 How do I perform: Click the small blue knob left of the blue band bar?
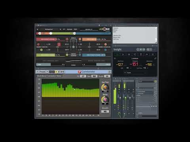click(x=80, y=55)
